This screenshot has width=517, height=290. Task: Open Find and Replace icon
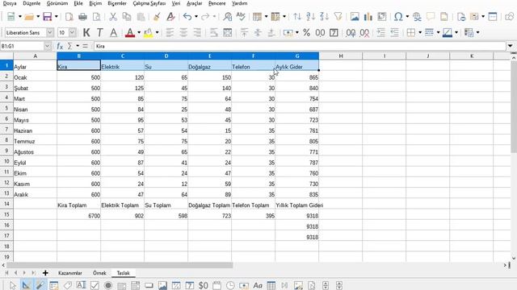click(227, 16)
